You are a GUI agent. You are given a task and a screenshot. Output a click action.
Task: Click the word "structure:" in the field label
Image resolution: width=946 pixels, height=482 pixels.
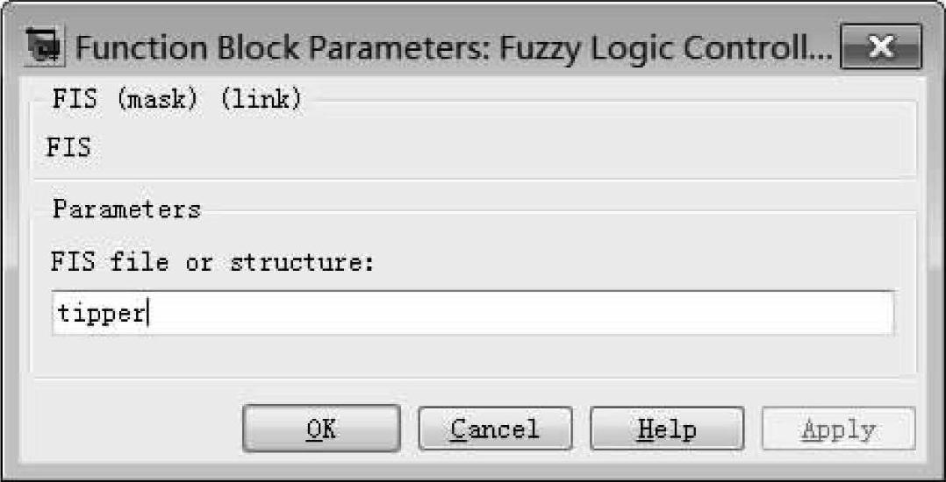pyautogui.click(x=303, y=262)
